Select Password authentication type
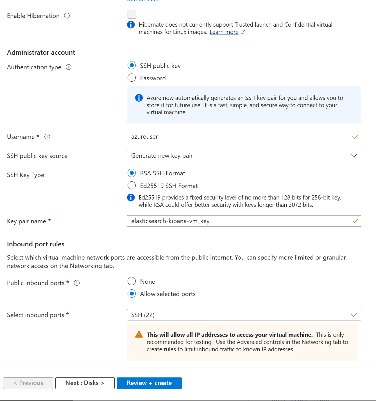 click(132, 78)
